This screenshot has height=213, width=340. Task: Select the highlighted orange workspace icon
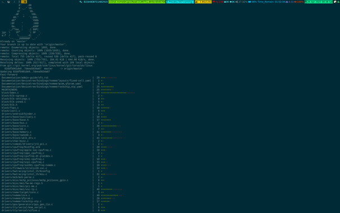(x=24, y=2)
